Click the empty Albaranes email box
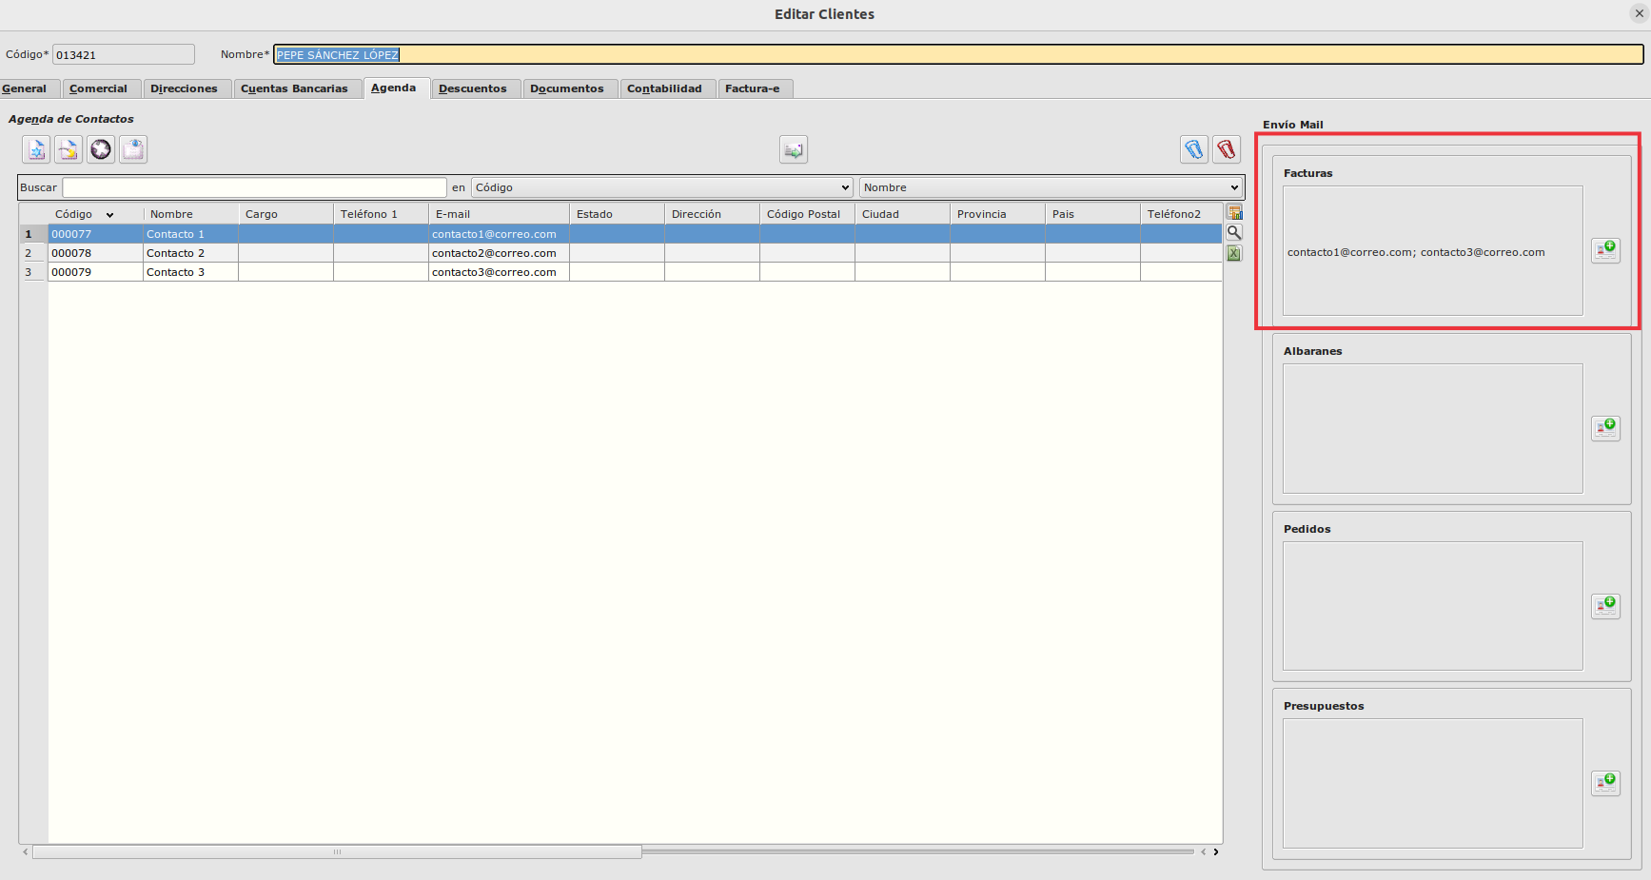Image resolution: width=1651 pixels, height=880 pixels. click(x=1432, y=428)
